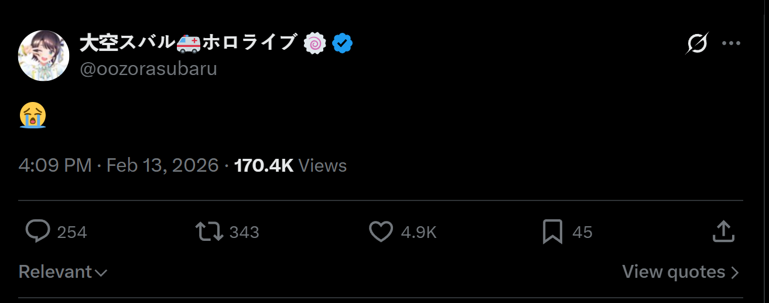Like the post with heart icon
The image size is (769, 303).
click(x=381, y=231)
